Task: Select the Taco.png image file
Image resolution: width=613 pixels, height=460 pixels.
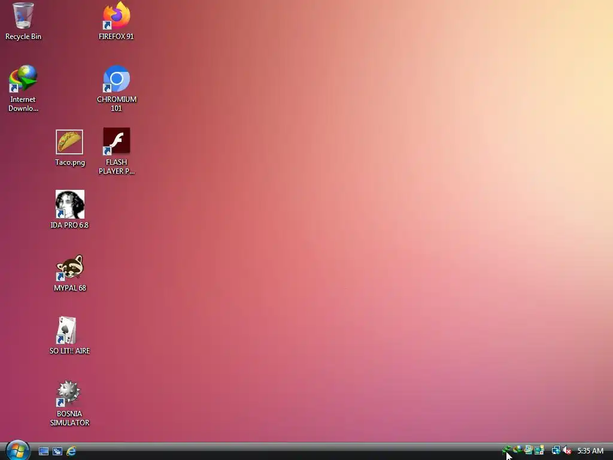Action: [69, 148]
